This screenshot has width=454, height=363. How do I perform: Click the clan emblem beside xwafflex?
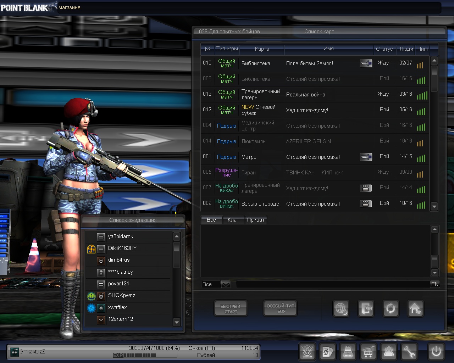91,308
